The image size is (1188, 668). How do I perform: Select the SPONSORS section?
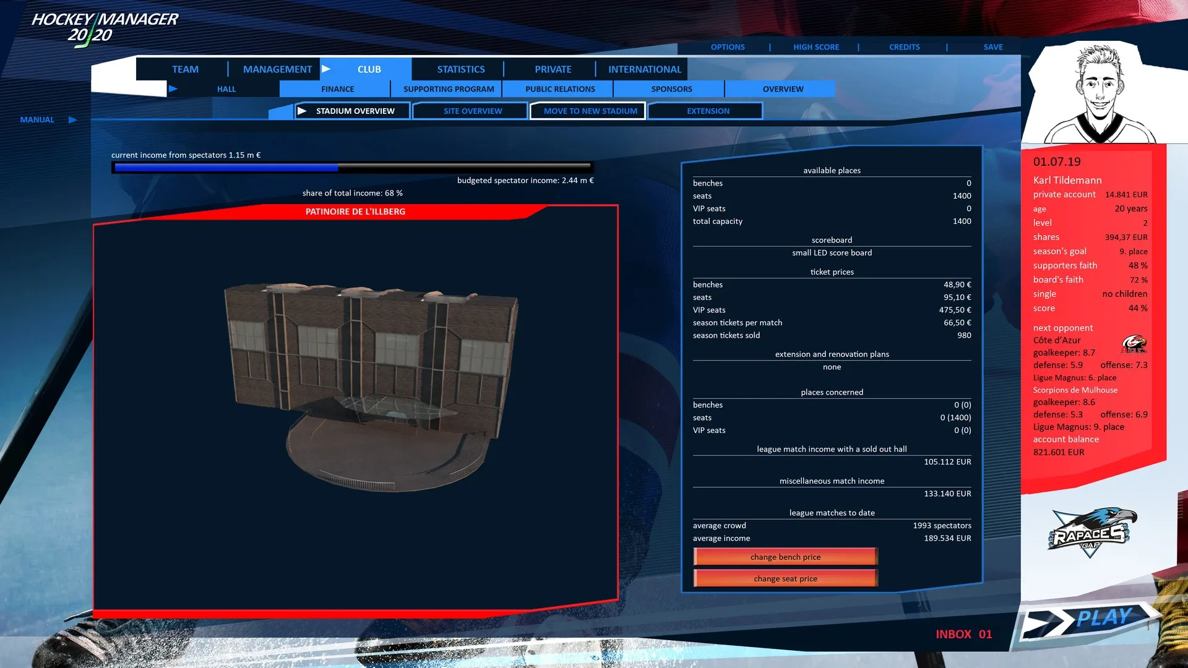click(671, 89)
